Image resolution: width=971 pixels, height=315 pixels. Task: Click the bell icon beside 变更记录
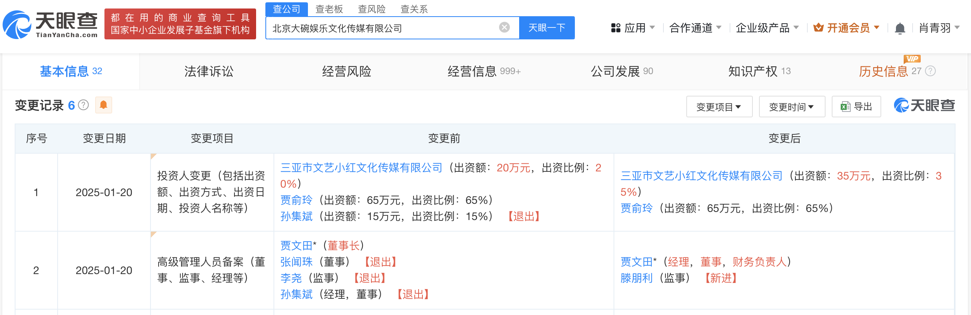click(x=103, y=105)
